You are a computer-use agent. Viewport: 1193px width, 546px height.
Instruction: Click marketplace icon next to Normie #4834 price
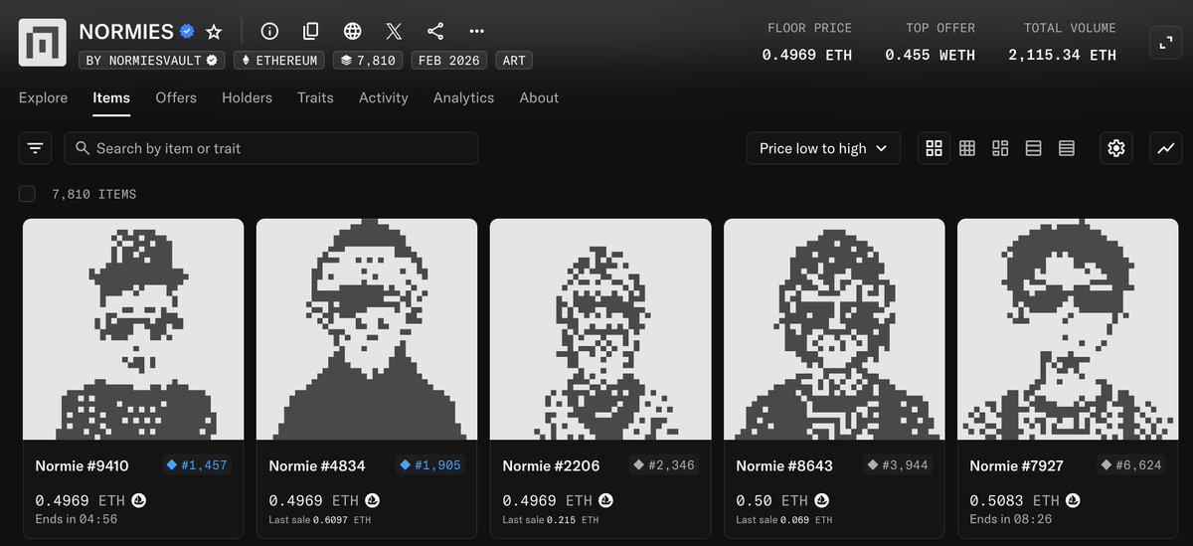[x=373, y=500]
